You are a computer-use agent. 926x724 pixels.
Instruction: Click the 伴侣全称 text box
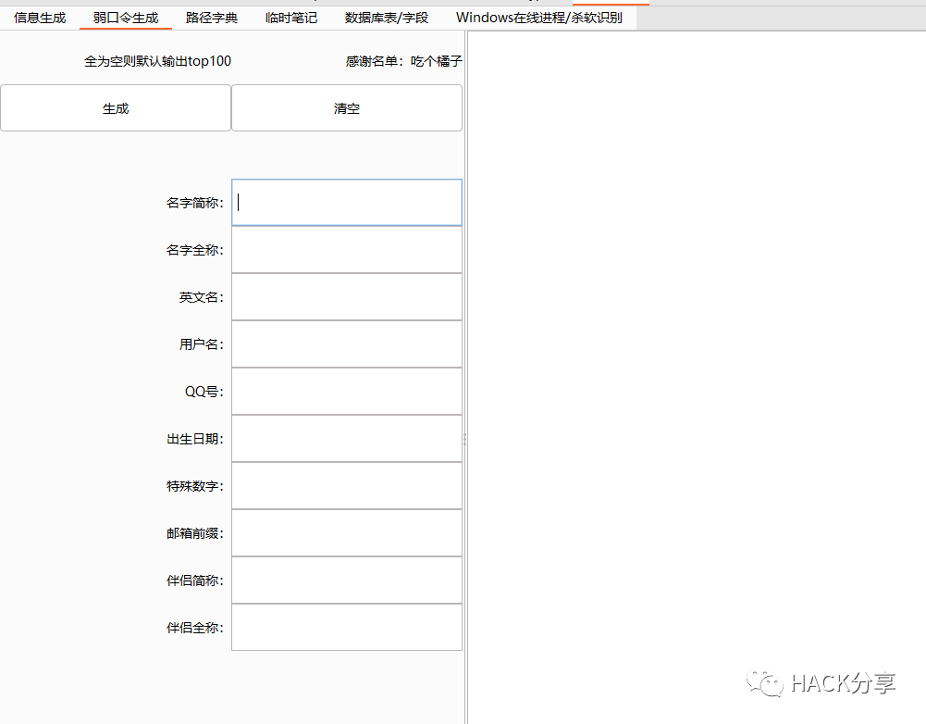pos(347,628)
